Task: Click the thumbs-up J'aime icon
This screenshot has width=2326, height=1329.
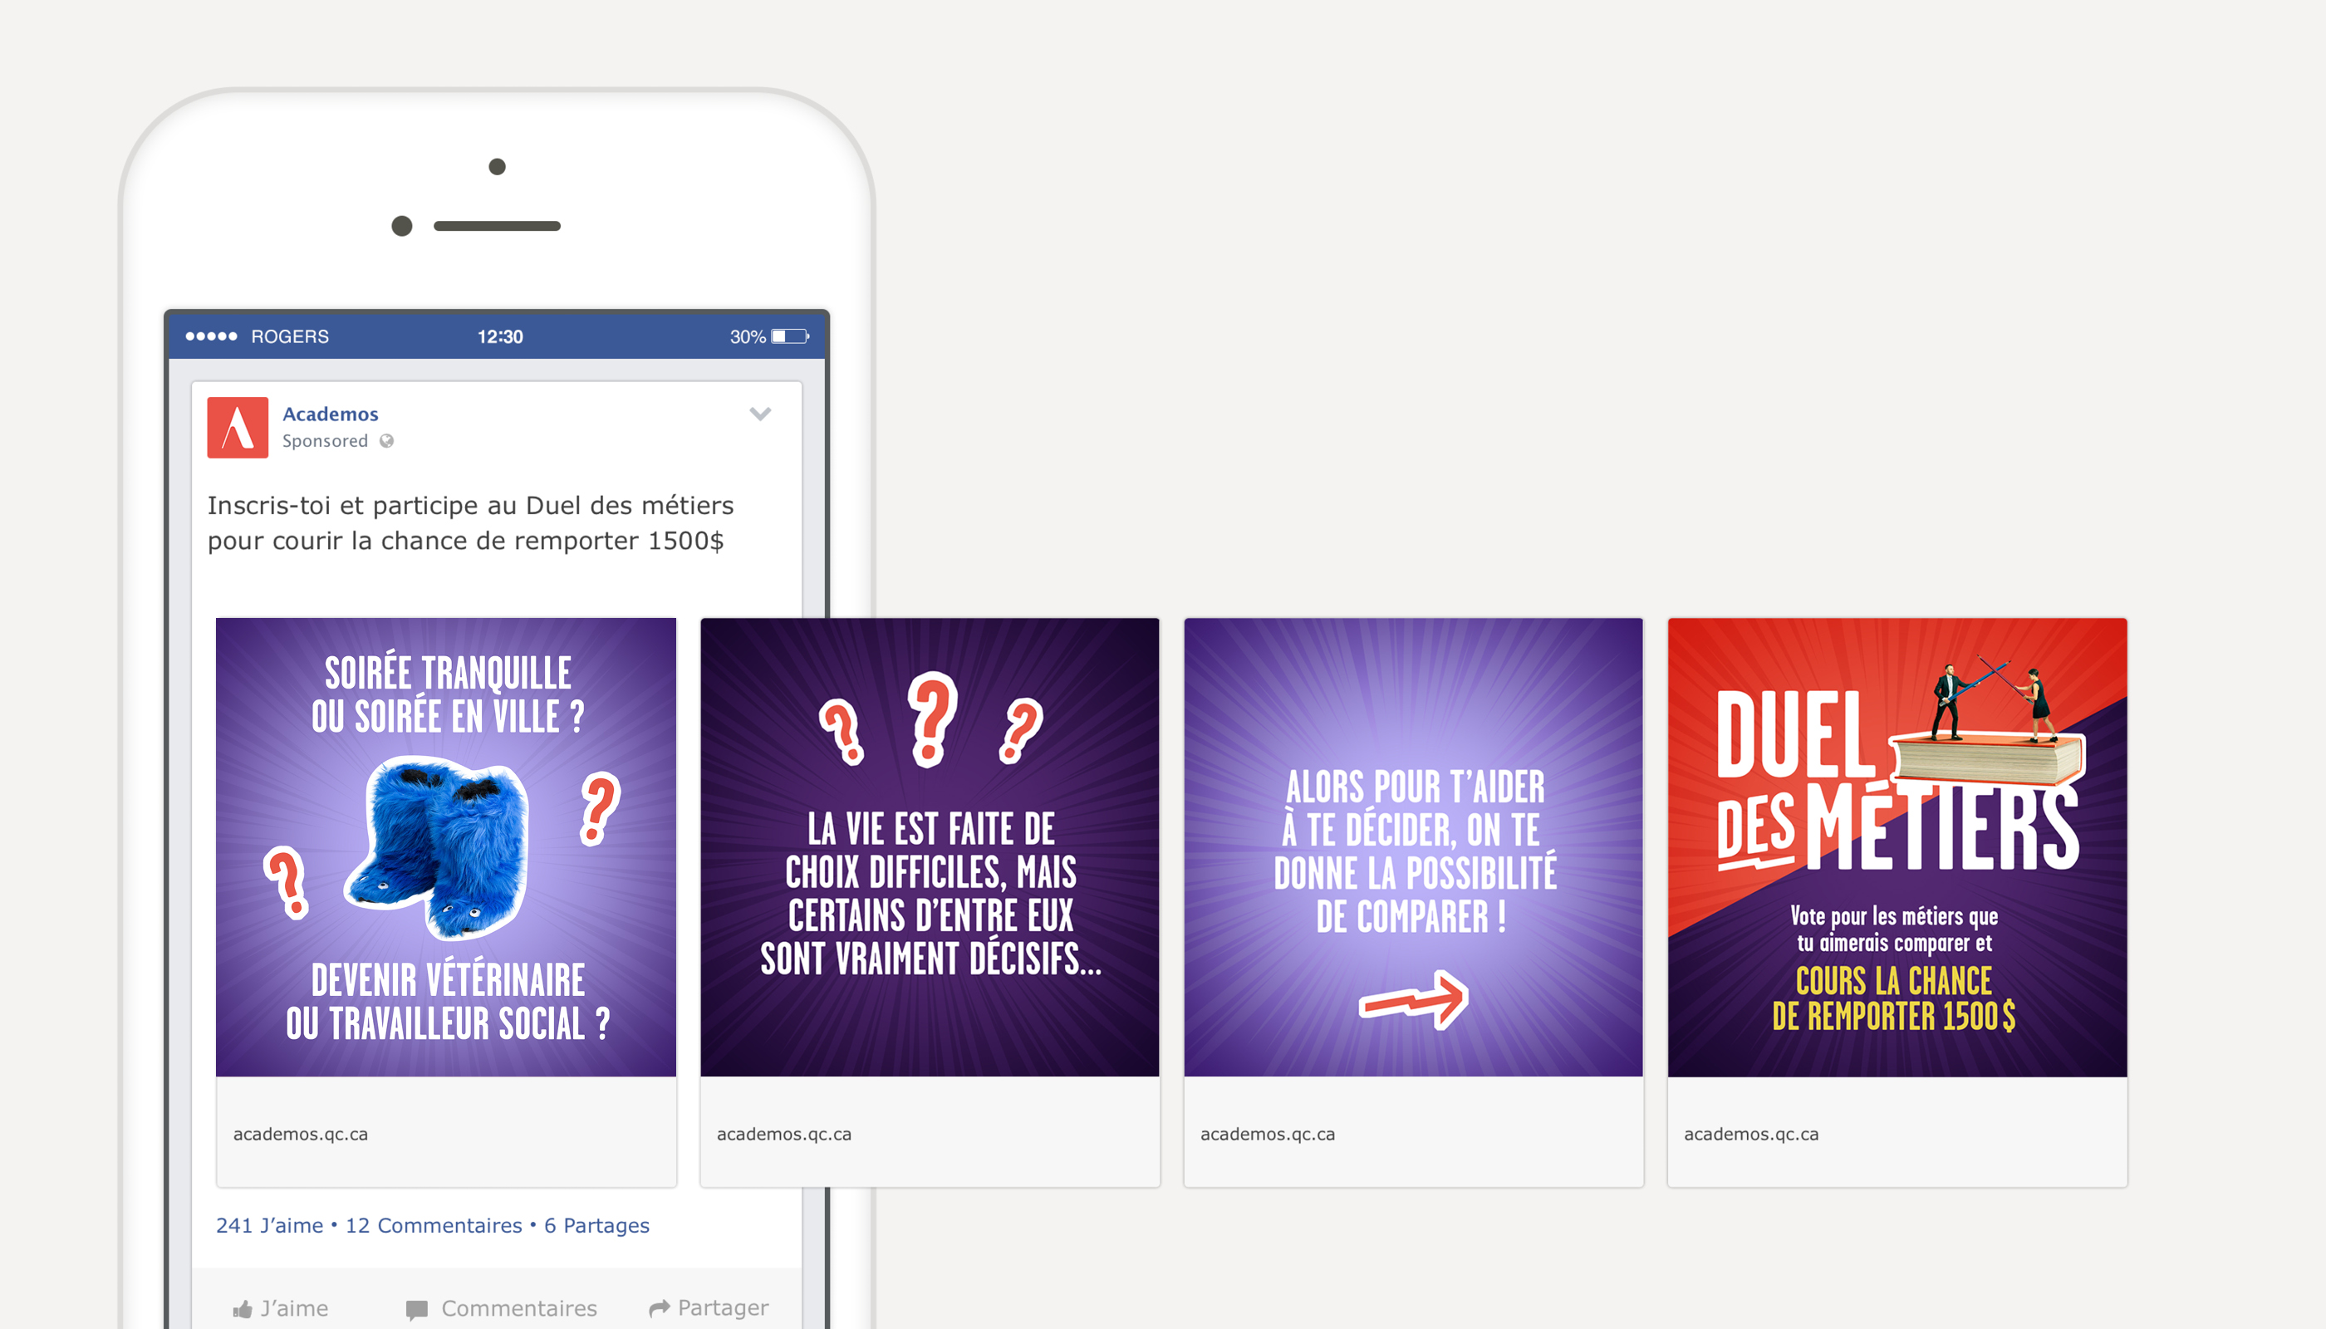Action: (242, 1309)
